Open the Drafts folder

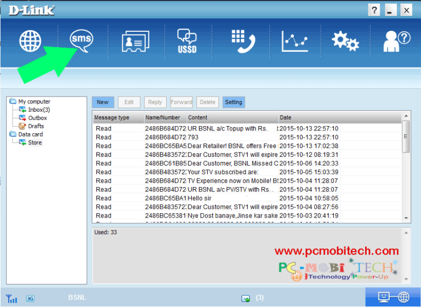pos(36,126)
